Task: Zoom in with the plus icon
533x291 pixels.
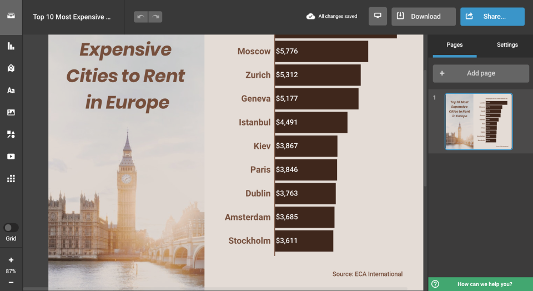Action: (x=11, y=260)
